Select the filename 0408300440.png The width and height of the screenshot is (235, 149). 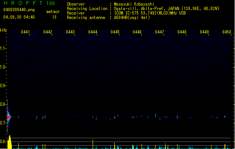pyautogui.click(x=19, y=10)
